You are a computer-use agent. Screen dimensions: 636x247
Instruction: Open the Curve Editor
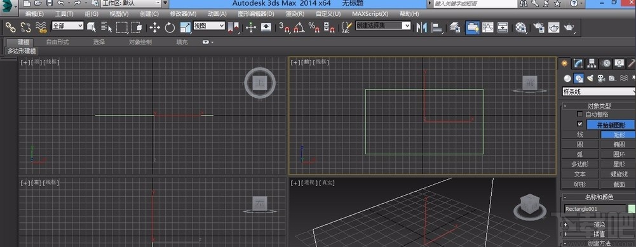point(488,27)
